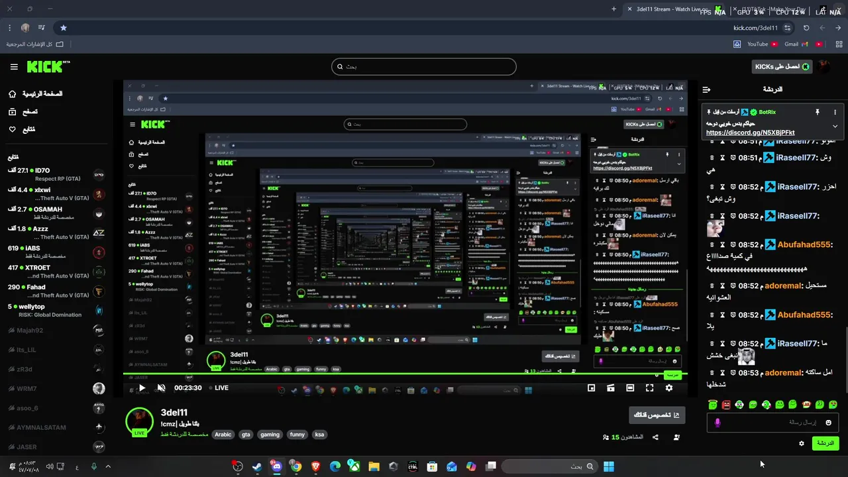Open the Browse sidebar link

pyautogui.click(x=23, y=112)
